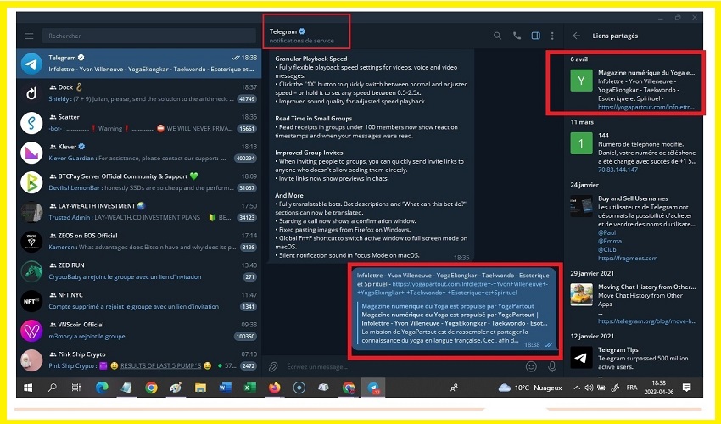Open the Telegram Tips shared link thumbnail
Viewport: 721px width, 424px height.
click(x=581, y=359)
